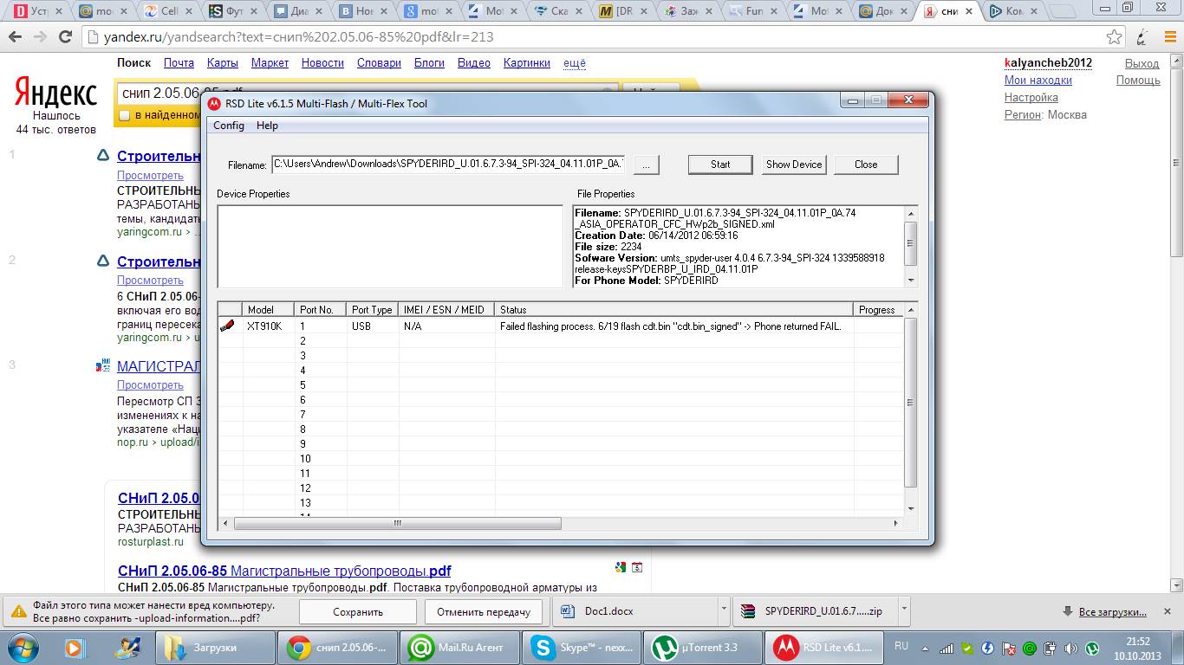This screenshot has width=1184, height=665.
Task: Click the Выход link
Action: click(1142, 63)
